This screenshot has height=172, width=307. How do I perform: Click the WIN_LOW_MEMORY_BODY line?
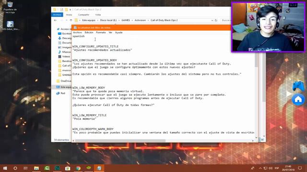89,88
